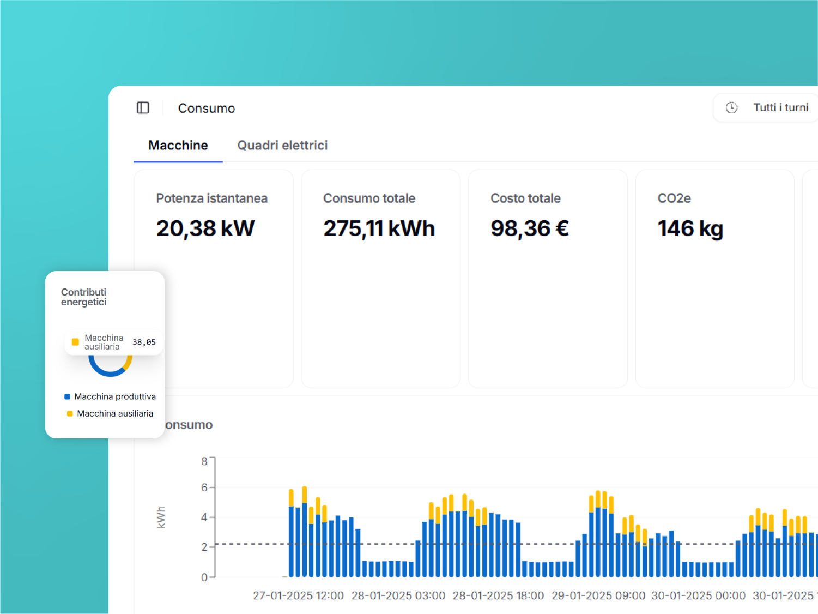Click the 8 tick on the y-axis
This screenshot has width=818, height=614.
tap(204, 461)
